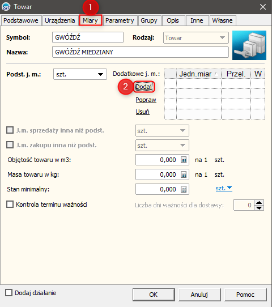272x307 pixels.
Task: Open the szt. unit link for Stan minimalny
Action: click(224, 189)
